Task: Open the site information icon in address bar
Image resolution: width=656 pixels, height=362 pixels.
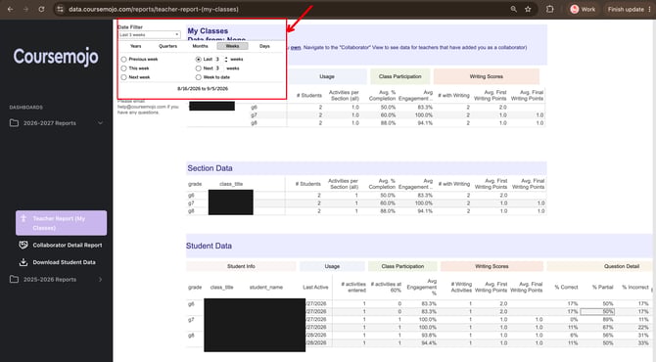Action: click(61, 9)
